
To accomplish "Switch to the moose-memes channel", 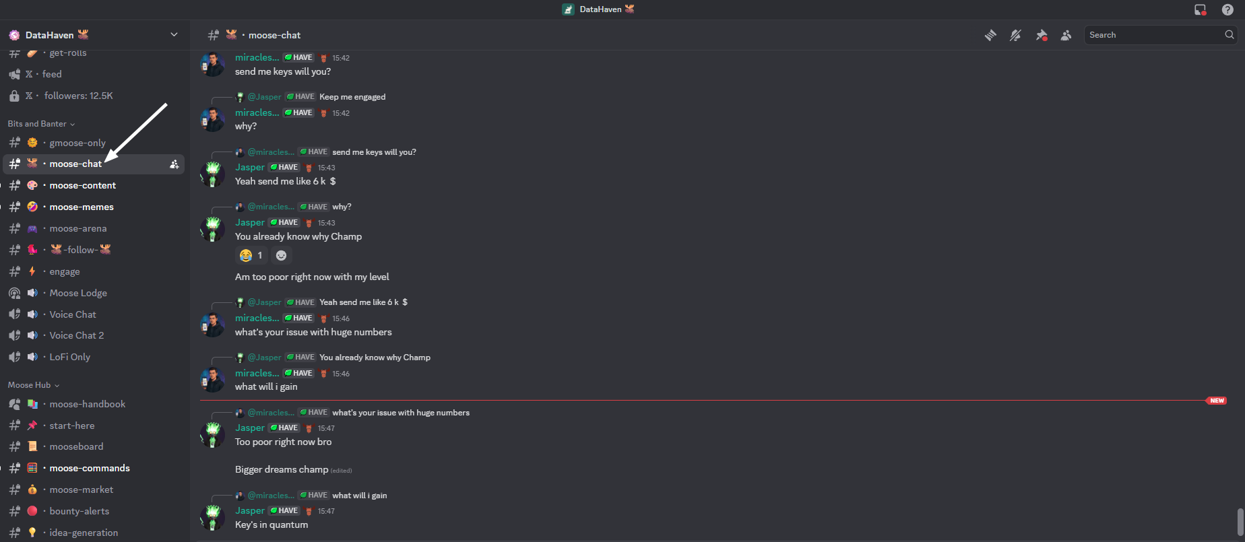I will click(x=82, y=207).
